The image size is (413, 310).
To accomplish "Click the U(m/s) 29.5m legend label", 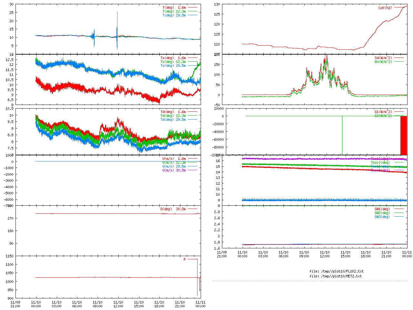I will click(174, 166).
